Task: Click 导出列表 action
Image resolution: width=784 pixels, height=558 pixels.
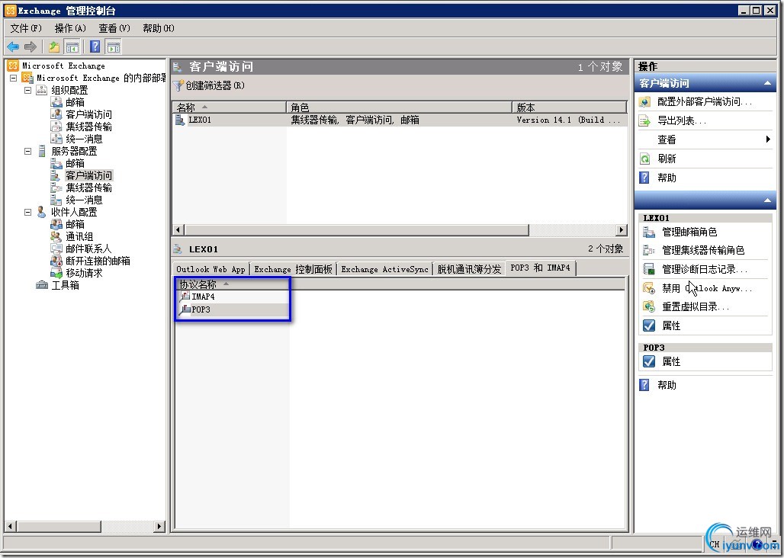Action: 682,121
